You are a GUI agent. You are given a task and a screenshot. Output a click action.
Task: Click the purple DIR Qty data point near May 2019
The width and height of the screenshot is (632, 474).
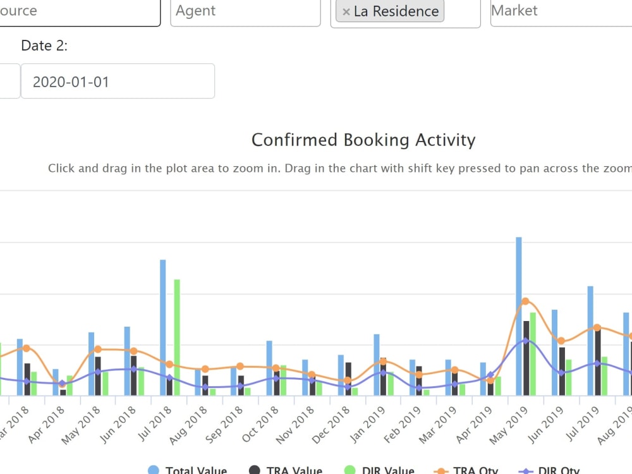[525, 340]
